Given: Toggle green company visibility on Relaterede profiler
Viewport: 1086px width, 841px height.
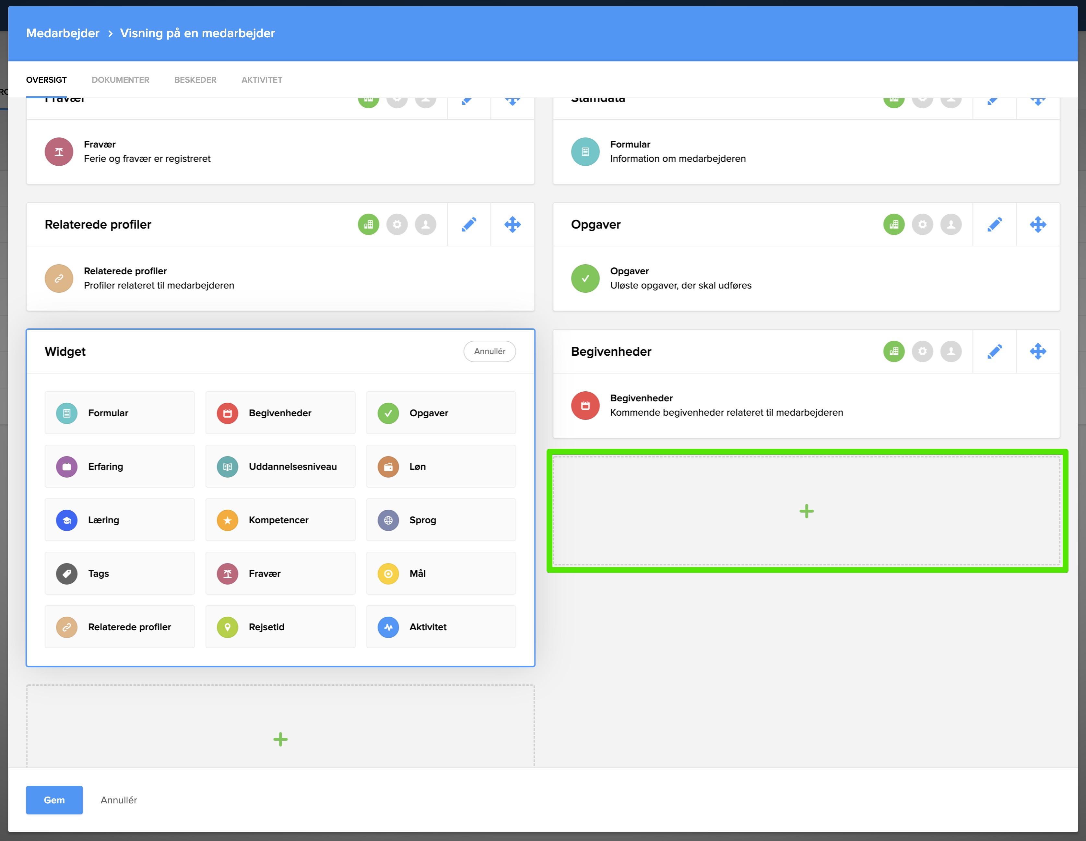Looking at the screenshot, I should click(x=369, y=224).
